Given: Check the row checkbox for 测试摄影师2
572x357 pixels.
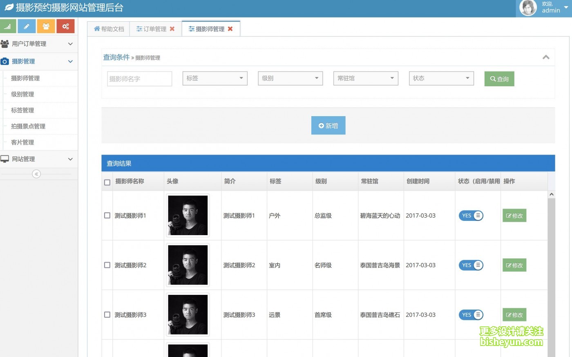Looking at the screenshot, I should (107, 265).
